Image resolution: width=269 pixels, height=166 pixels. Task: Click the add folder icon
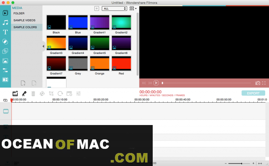(x=23, y=83)
